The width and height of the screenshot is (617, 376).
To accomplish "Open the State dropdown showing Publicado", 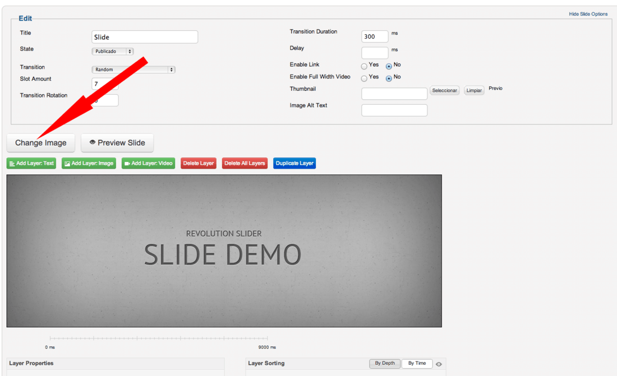I will click(113, 52).
